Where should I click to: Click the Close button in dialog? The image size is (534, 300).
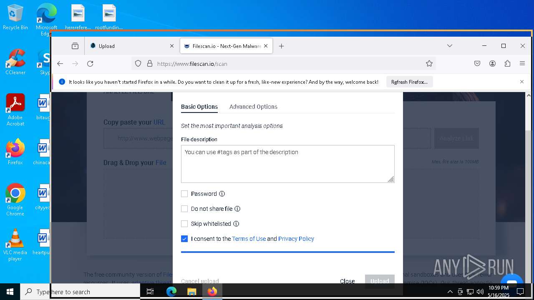tap(347, 281)
